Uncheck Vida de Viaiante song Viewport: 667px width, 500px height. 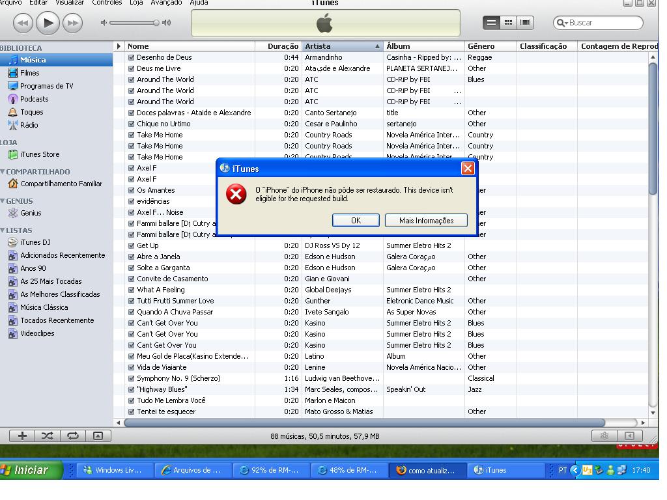click(132, 367)
